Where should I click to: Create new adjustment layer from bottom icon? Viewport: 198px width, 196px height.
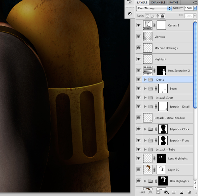point(166,192)
